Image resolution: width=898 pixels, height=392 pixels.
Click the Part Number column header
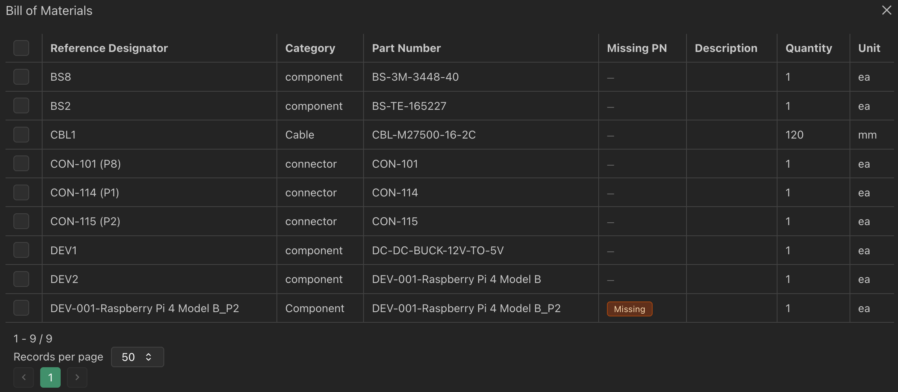point(406,48)
